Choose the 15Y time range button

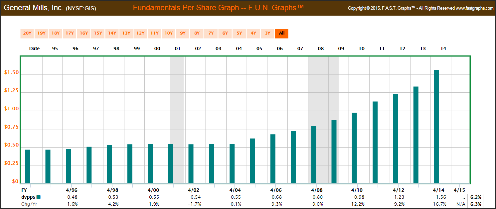coord(98,33)
